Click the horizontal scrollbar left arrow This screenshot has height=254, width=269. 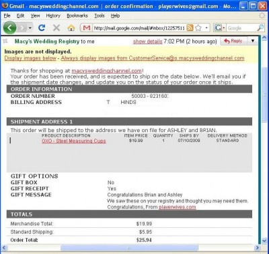pyautogui.click(x=5, y=248)
